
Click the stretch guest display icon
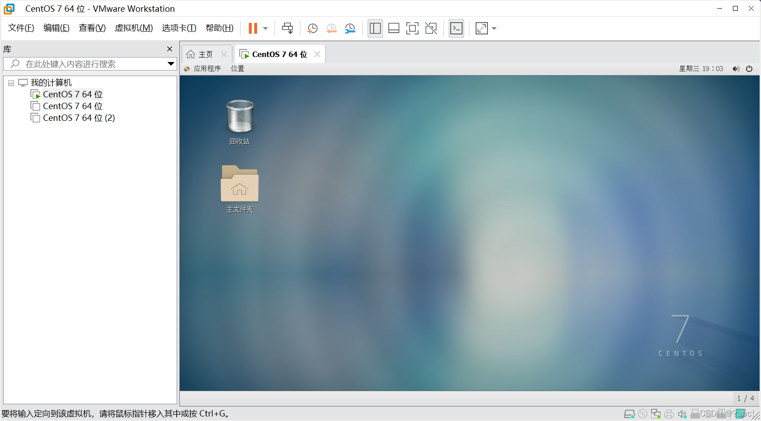click(482, 29)
